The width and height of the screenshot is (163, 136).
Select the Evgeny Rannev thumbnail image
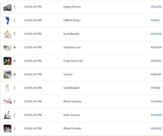(x=7, y=7)
